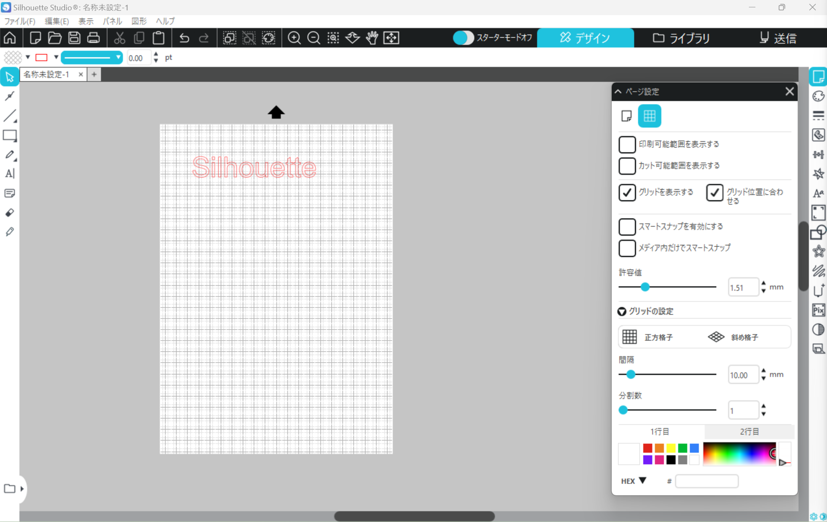Image resolution: width=827 pixels, height=522 pixels.
Task: Uncheck the show grid checkbox
Action: [627, 193]
